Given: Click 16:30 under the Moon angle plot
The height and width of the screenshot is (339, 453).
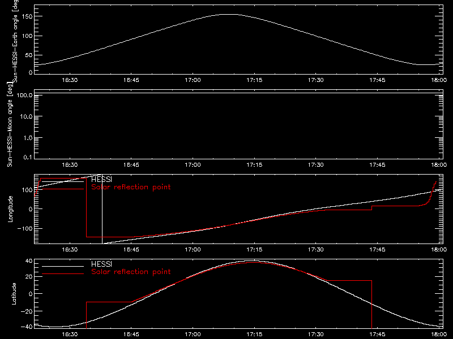Looking at the screenshot, I should [70, 164].
